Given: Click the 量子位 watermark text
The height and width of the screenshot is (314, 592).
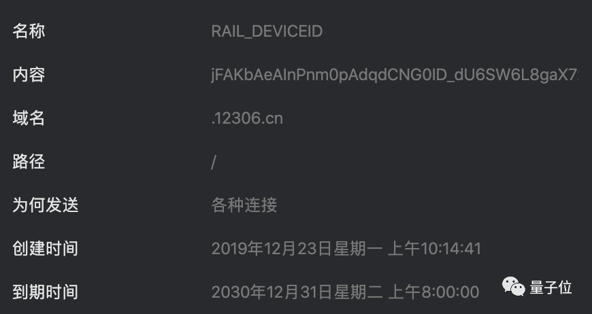Looking at the screenshot, I should pos(551,287).
